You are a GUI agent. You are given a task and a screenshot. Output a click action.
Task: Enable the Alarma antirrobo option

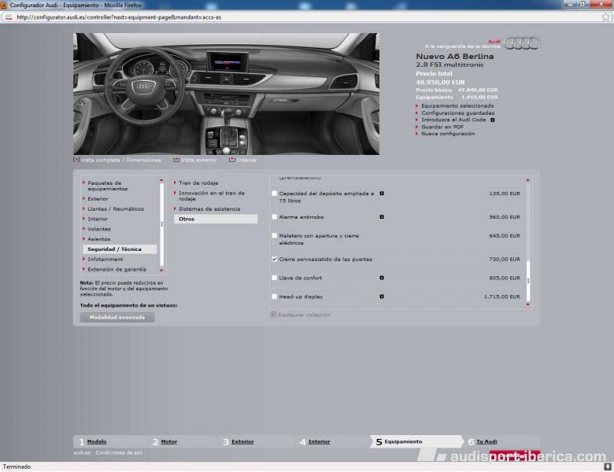coord(275,217)
